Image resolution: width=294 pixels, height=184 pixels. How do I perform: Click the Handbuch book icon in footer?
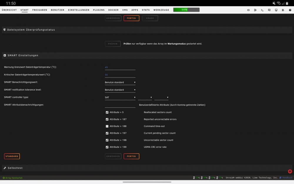pyautogui.click(x=280, y=178)
